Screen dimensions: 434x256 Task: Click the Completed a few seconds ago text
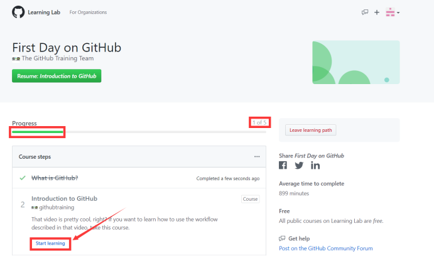pyautogui.click(x=228, y=178)
